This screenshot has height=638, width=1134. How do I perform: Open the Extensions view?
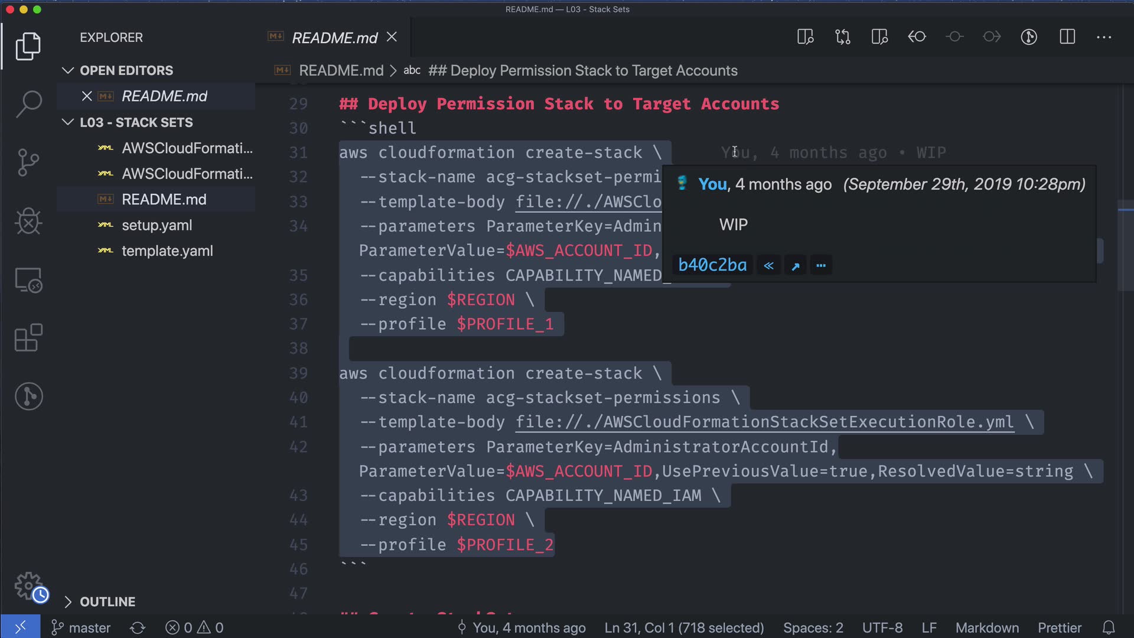28,338
